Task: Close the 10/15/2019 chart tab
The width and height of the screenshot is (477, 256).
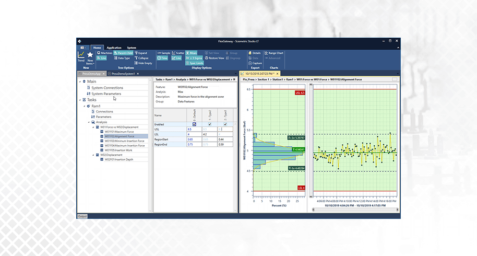Action: pos(277,74)
